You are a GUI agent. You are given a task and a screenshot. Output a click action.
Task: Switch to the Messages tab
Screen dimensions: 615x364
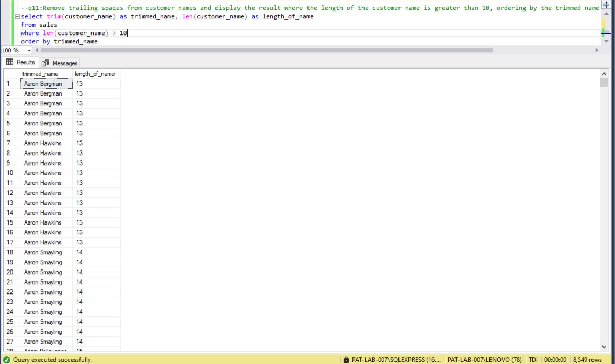[60, 63]
